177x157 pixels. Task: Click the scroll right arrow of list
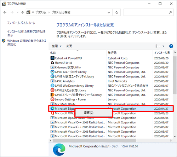tap(171, 140)
